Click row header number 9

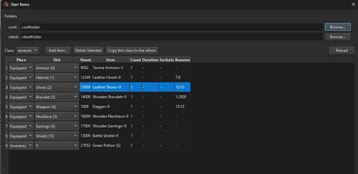6,145
